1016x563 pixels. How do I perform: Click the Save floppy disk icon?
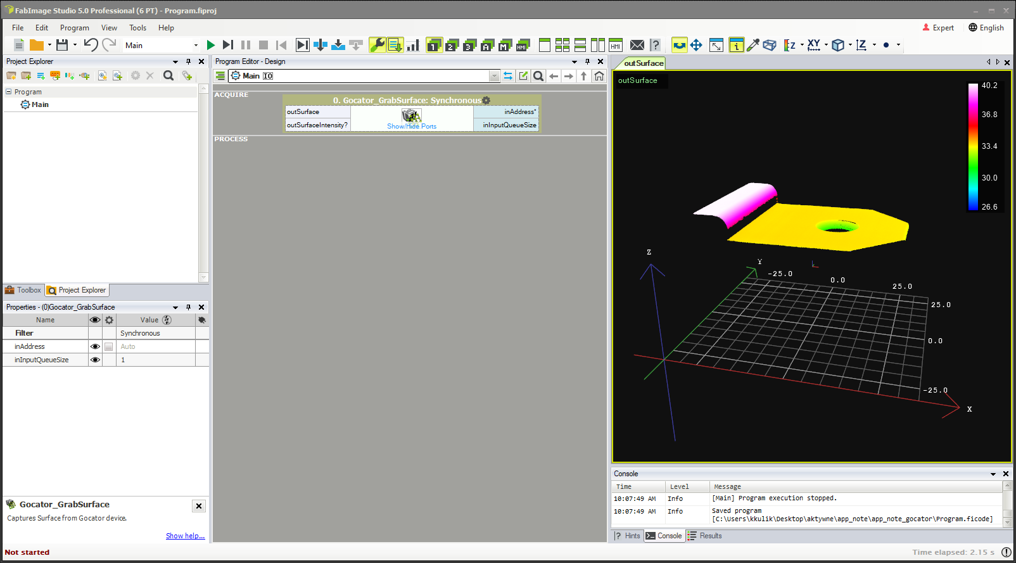62,45
